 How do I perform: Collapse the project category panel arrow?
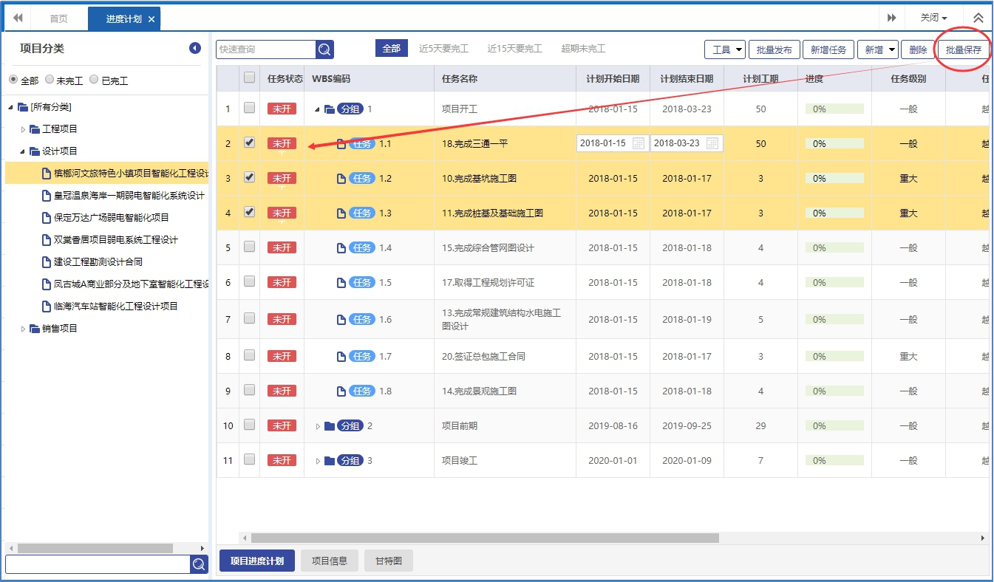[195, 48]
